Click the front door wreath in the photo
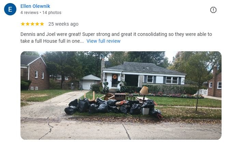The image size is (226, 150). coord(115,77)
